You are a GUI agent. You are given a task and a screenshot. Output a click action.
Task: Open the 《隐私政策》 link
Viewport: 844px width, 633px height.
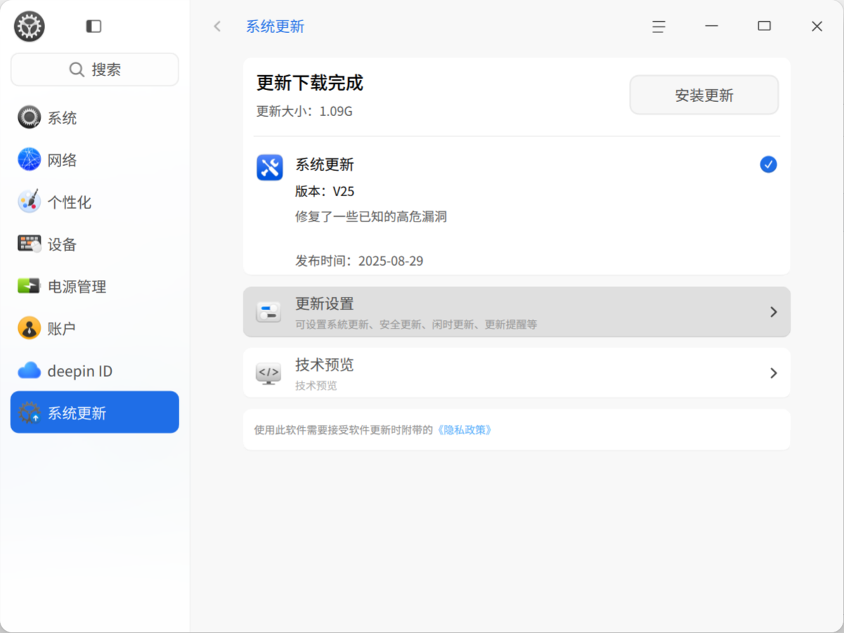[x=464, y=430]
